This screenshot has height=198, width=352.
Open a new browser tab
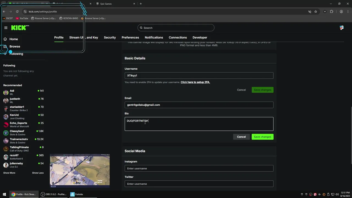point(141,4)
